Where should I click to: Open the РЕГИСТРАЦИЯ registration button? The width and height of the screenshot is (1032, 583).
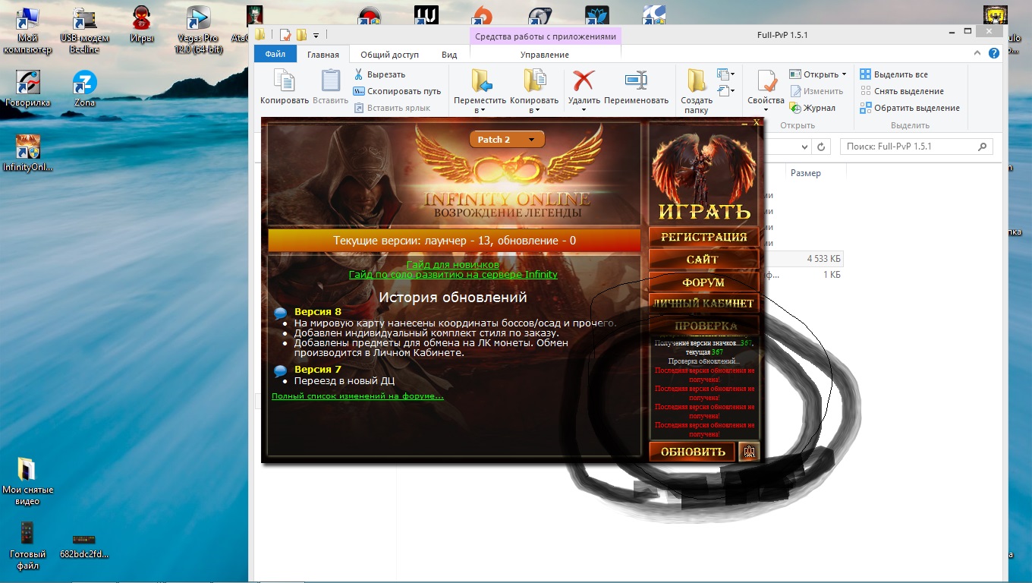[x=704, y=237]
